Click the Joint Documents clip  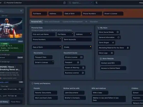(x=74, y=93)
